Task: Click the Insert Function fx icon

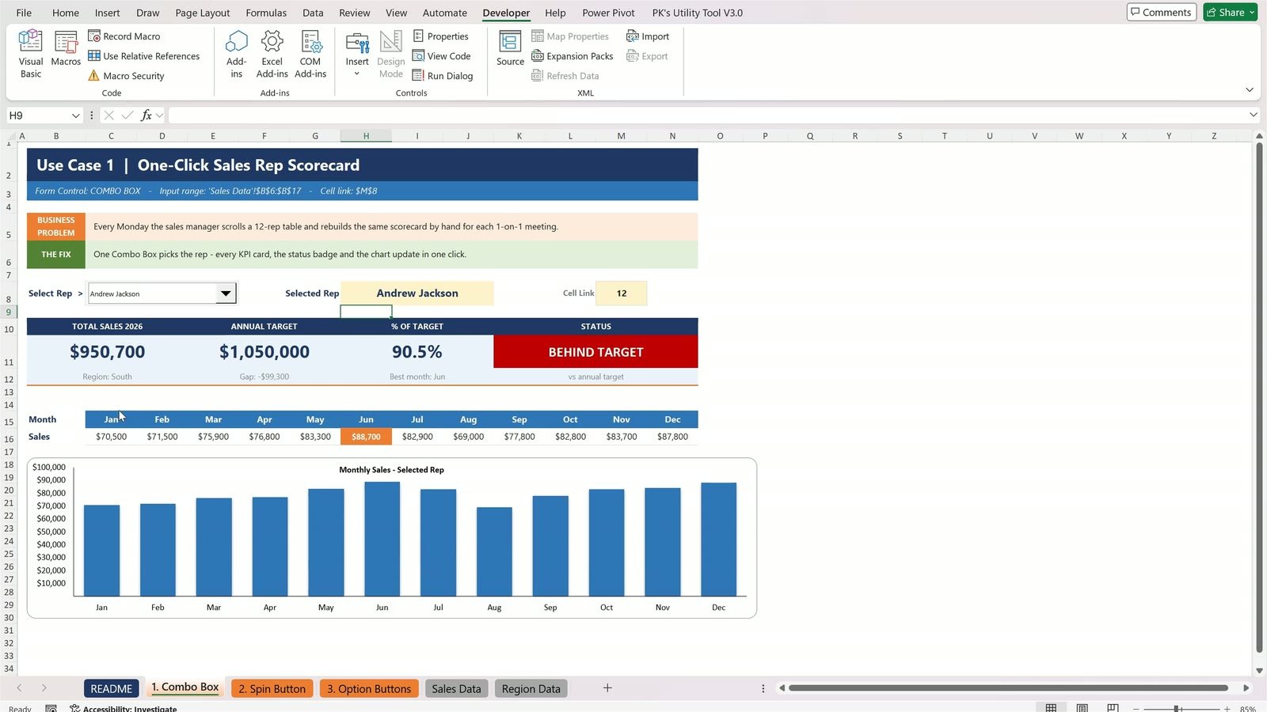Action: tap(146, 116)
